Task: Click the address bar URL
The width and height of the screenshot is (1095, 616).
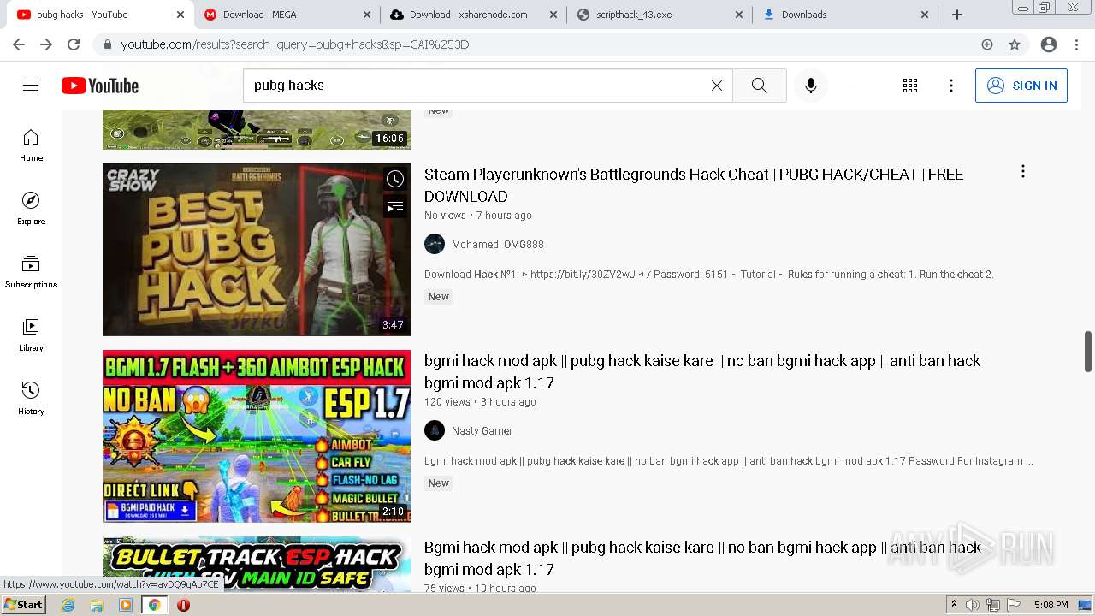Action: (295, 44)
